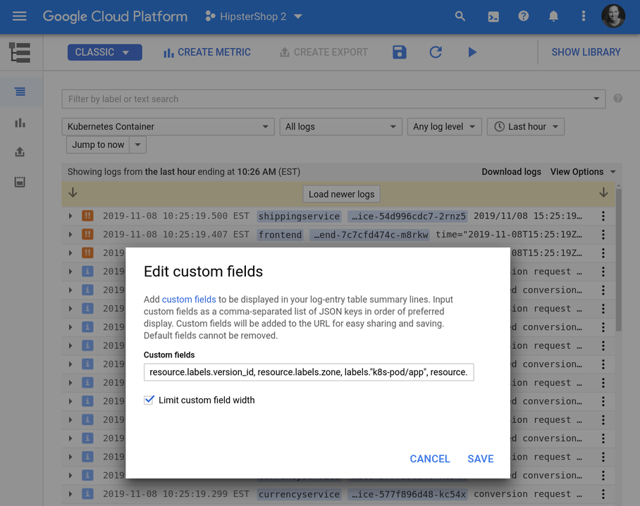
Task: Open the CLASSIC mode dropdown
Action: [105, 52]
